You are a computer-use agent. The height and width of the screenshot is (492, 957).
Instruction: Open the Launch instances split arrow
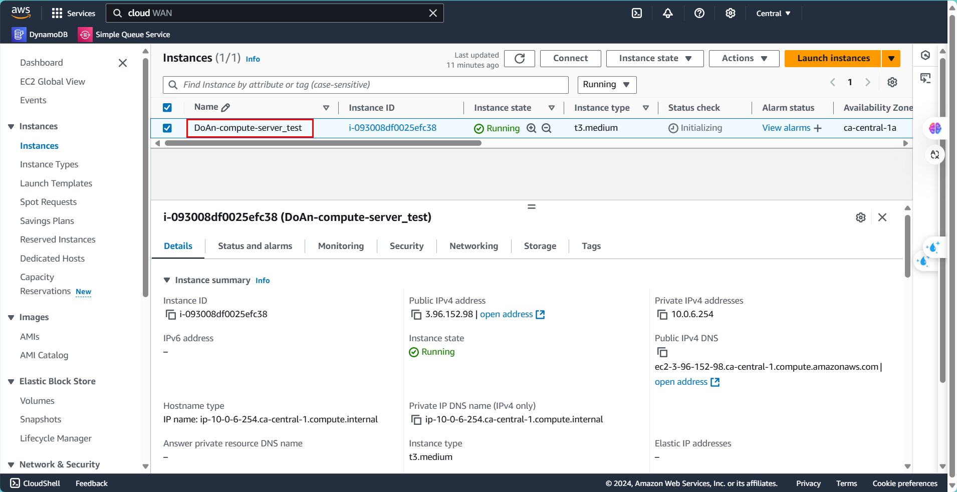891,59
